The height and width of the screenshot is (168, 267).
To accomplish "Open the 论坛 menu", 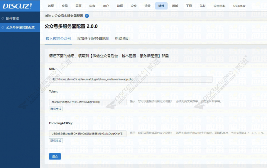I will 120,6.
